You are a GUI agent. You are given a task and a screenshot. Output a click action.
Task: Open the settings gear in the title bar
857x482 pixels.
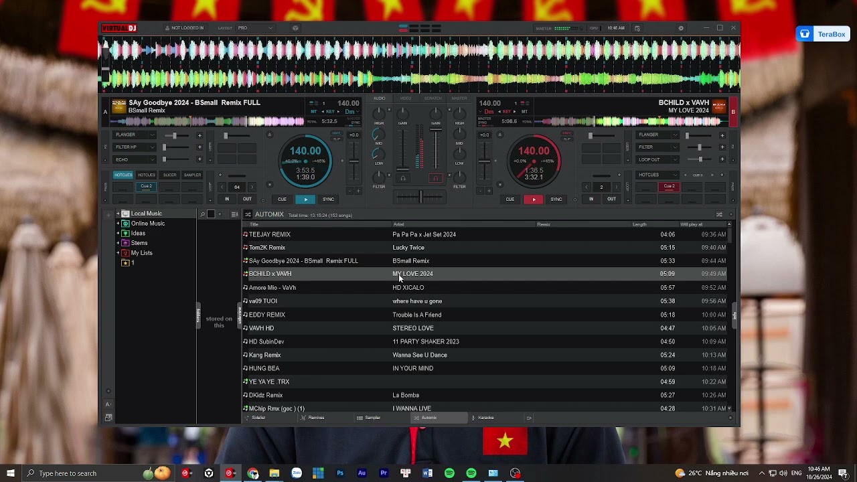point(681,28)
